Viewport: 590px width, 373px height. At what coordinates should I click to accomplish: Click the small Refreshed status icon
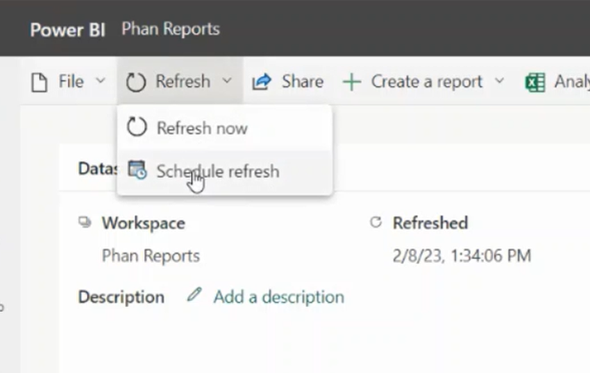pyautogui.click(x=376, y=222)
